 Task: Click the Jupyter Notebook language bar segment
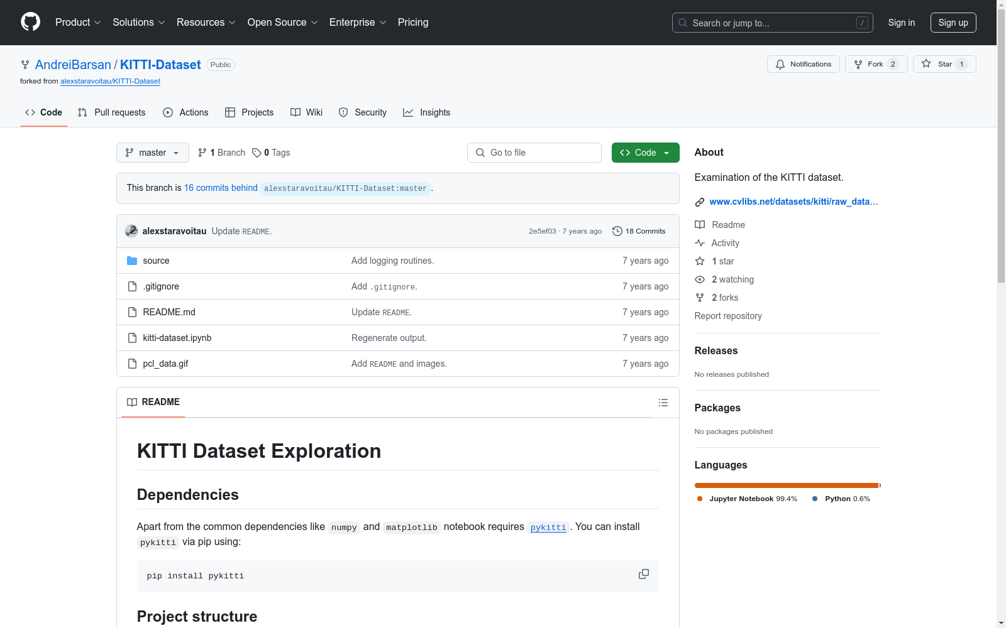coord(786,485)
